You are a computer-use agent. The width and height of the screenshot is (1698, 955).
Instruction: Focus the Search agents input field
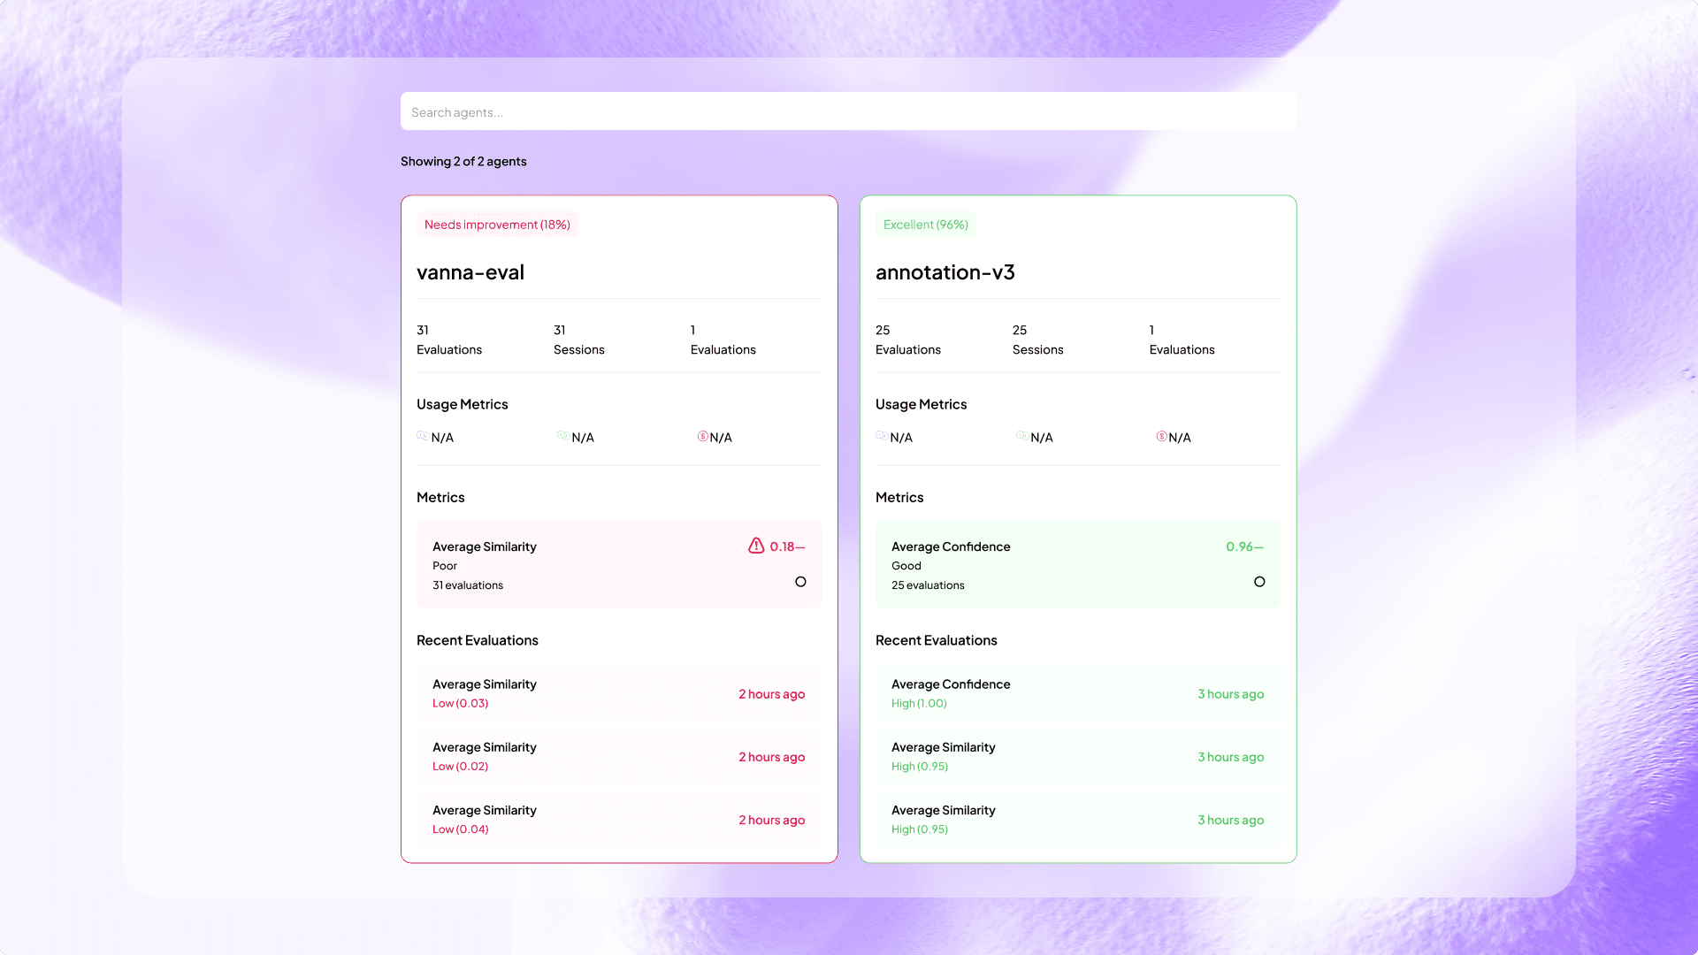click(848, 112)
